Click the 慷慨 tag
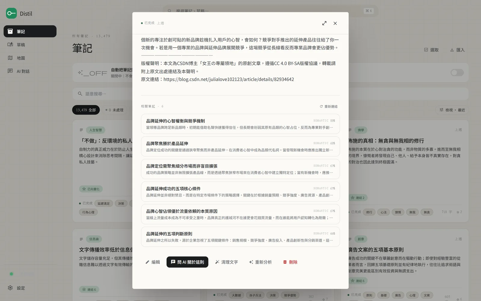 click(x=398, y=212)
